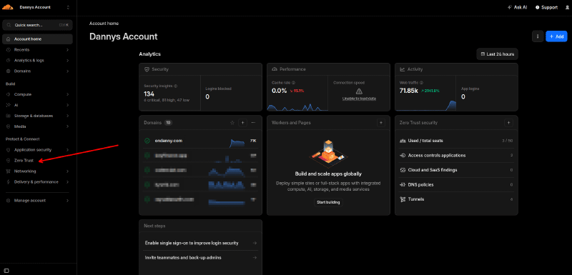Screen dimensions: 572x275
Task: Click the Activity chart icon
Action: [x=403, y=69]
